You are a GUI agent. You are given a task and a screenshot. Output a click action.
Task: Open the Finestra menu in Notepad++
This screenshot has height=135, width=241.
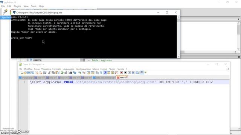[x=120, y=69]
